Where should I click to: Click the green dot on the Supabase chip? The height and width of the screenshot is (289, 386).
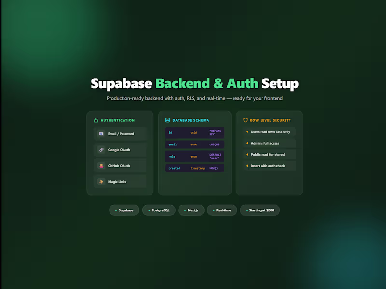click(115, 210)
